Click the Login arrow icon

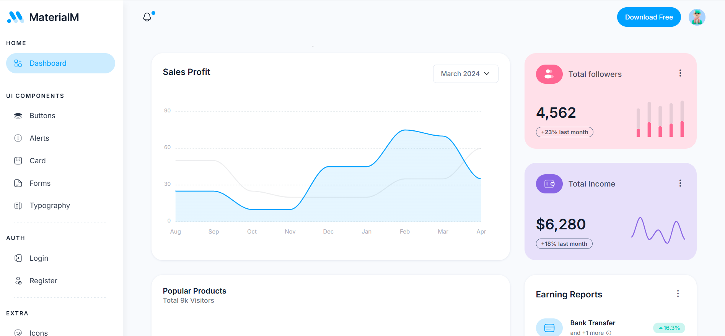tap(18, 258)
